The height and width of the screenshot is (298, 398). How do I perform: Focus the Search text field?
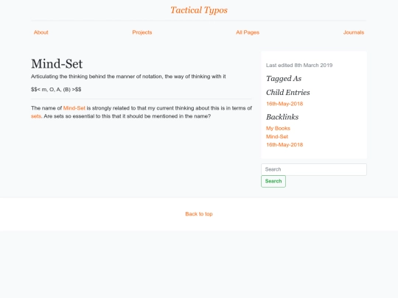pyautogui.click(x=314, y=169)
